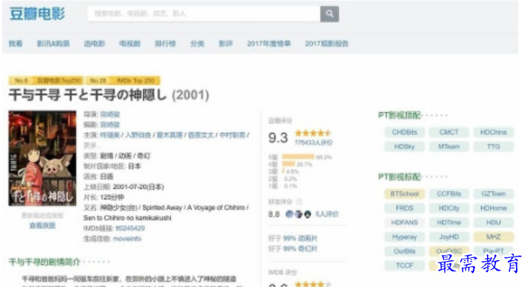This screenshot has height=287, width=528.
Task: Click the HDChina site button
Action: pyautogui.click(x=493, y=132)
